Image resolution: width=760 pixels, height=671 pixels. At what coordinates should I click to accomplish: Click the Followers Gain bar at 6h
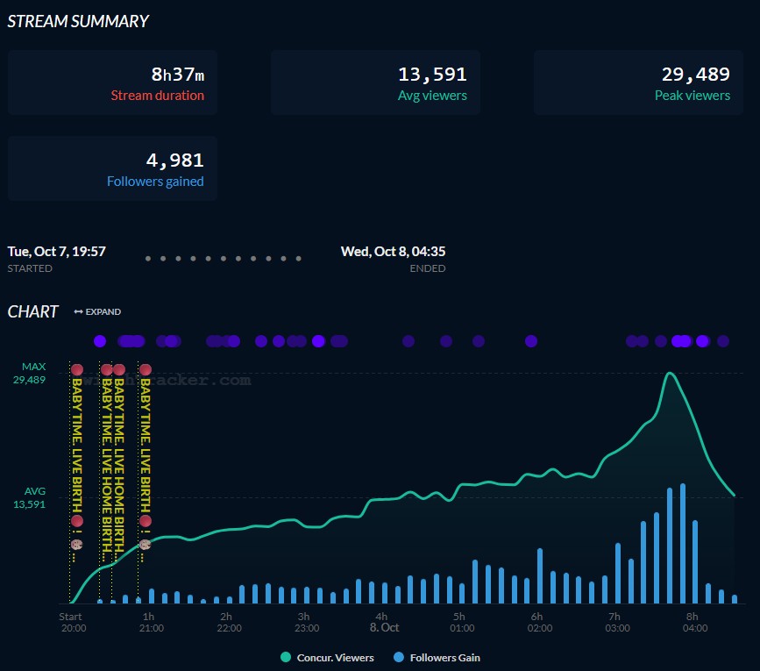(x=540, y=576)
